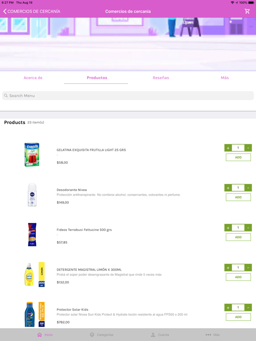Open the Fideos Terrabusi product image

coord(32,234)
